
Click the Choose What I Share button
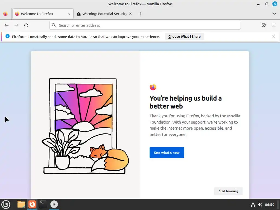click(185, 36)
